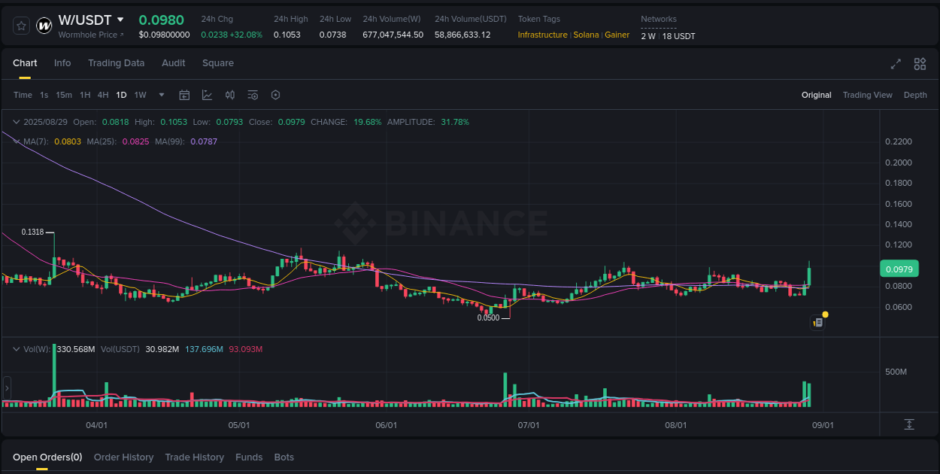Click the Wormhole token logo
This screenshot has width=940, height=474.
click(43, 23)
